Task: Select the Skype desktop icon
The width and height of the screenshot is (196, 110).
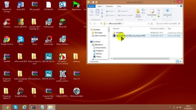Action: (21, 41)
